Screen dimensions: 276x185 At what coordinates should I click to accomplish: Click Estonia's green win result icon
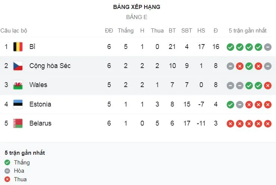(x=230, y=104)
